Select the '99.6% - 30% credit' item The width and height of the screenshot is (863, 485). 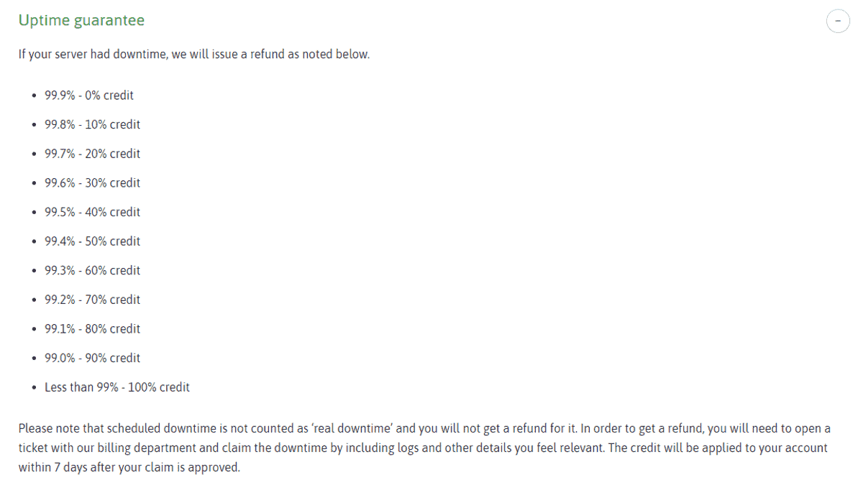pos(92,183)
